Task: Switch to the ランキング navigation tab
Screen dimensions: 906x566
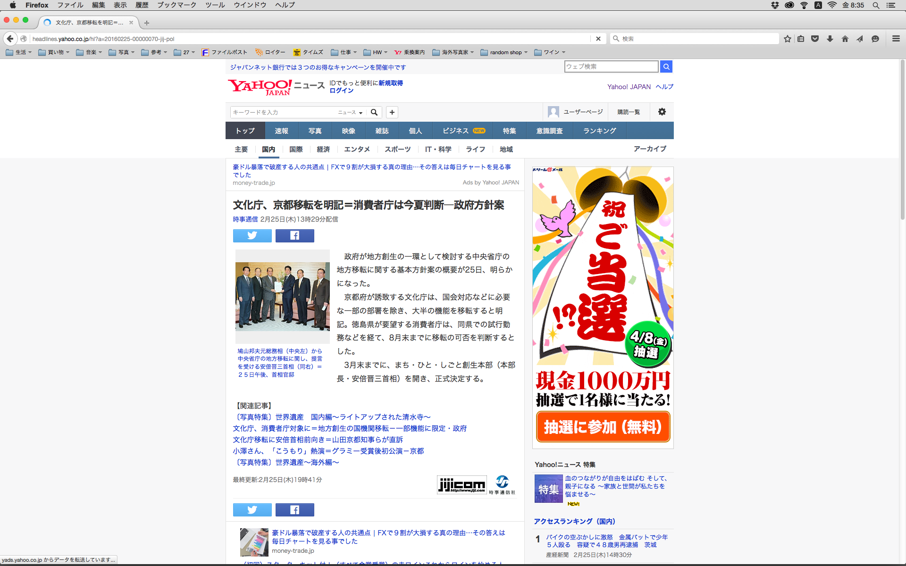Action: tap(599, 131)
